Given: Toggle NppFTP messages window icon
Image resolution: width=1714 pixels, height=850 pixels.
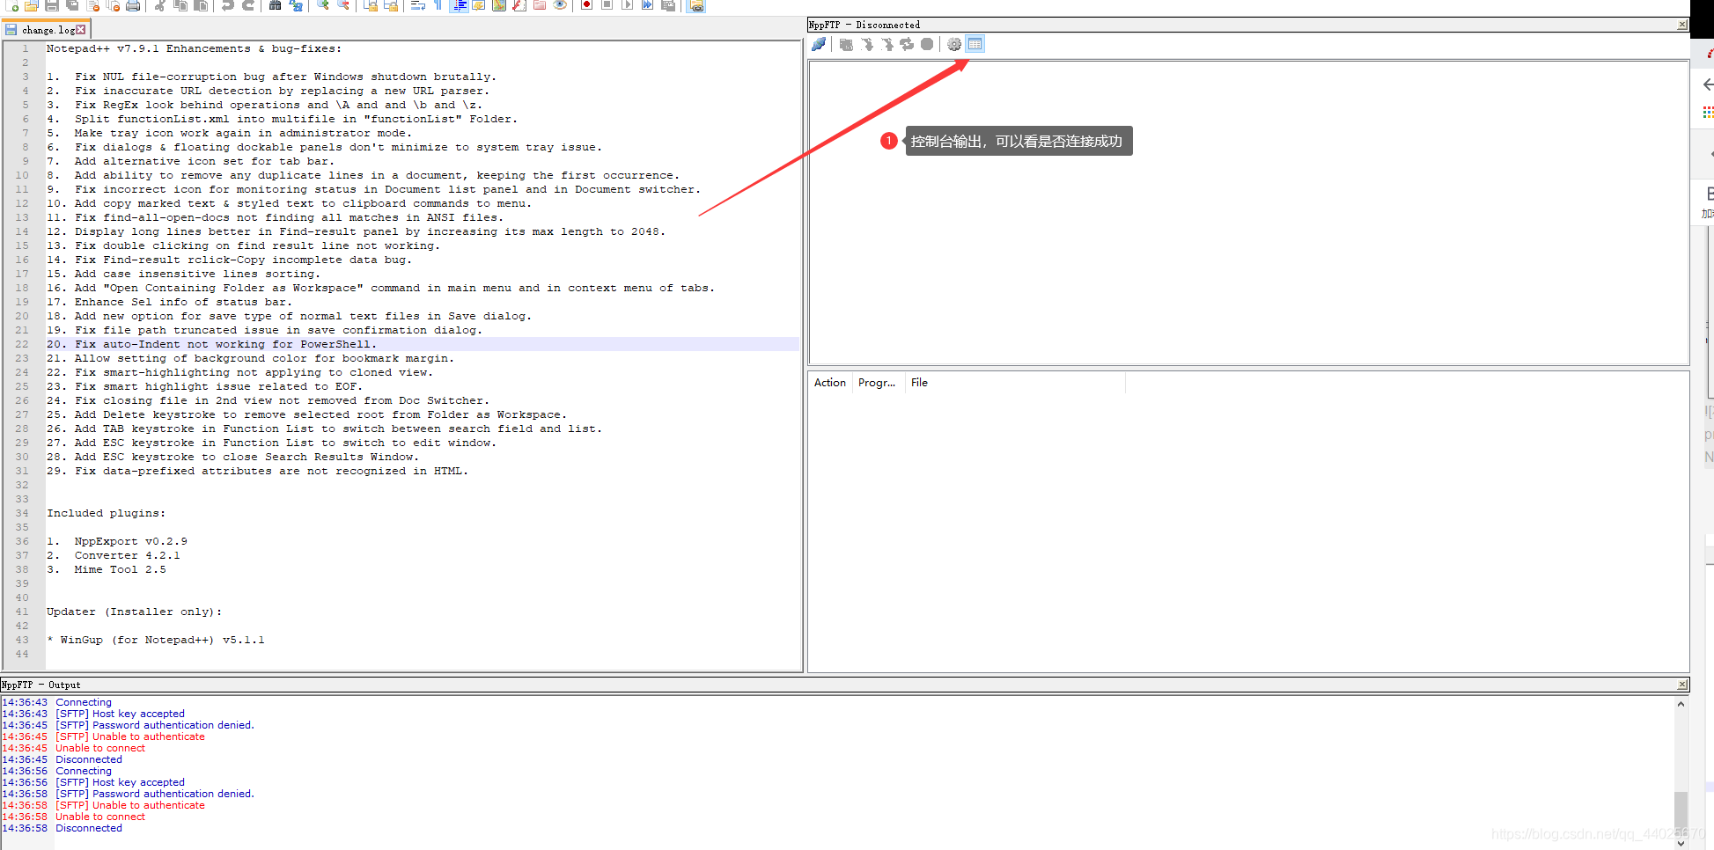Looking at the screenshot, I should point(975,44).
